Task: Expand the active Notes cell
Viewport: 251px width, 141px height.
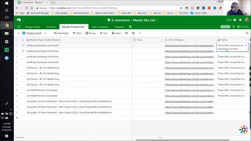Action: [246, 45]
